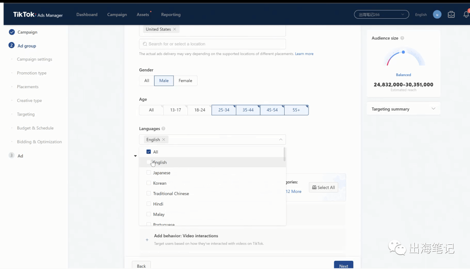The width and height of the screenshot is (470, 269).
Task: Check the Korean language checkbox
Action: coord(148,183)
